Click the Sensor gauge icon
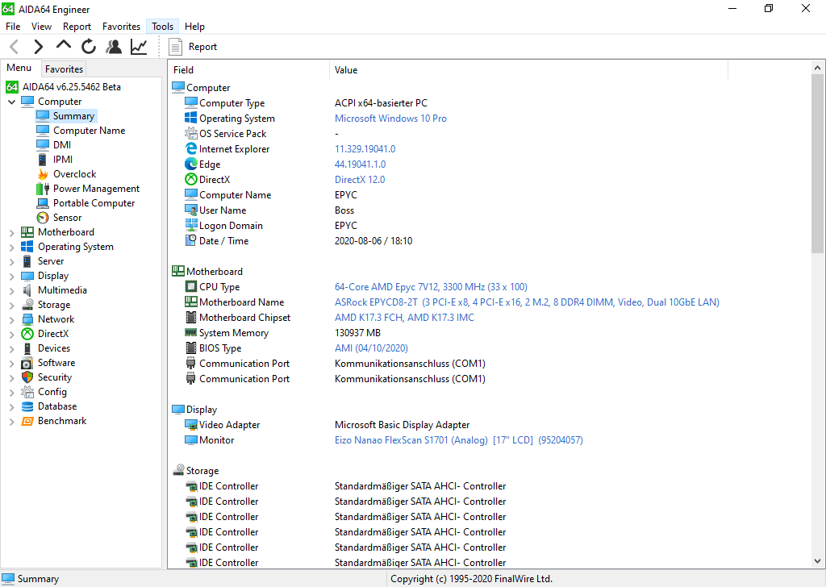Image resolution: width=826 pixels, height=587 pixels. tap(43, 218)
